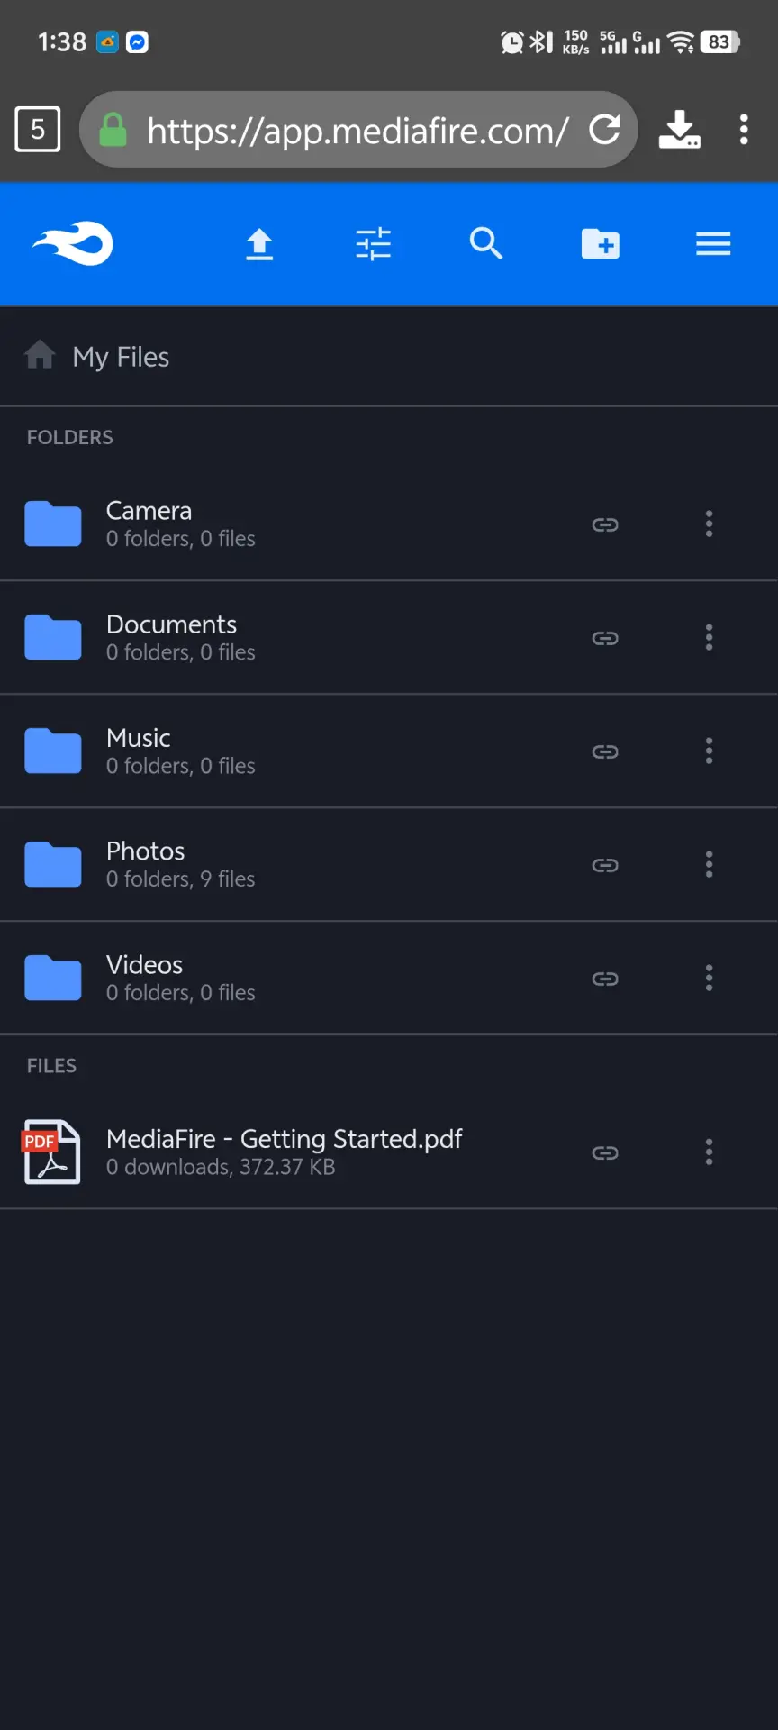The width and height of the screenshot is (778, 1730).
Task: Copy share link for Camera folder
Action: pyautogui.click(x=605, y=524)
